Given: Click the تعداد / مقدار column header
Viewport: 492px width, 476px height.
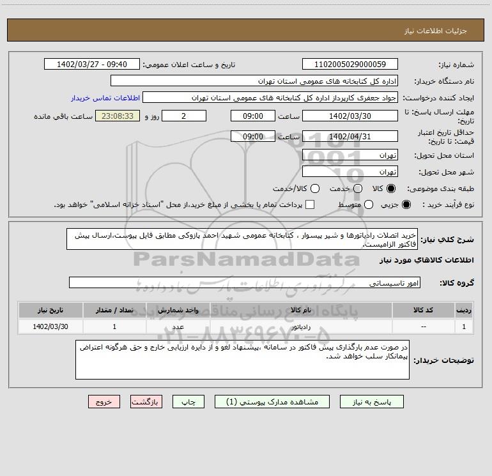Looking at the screenshot, I should 114,310.
